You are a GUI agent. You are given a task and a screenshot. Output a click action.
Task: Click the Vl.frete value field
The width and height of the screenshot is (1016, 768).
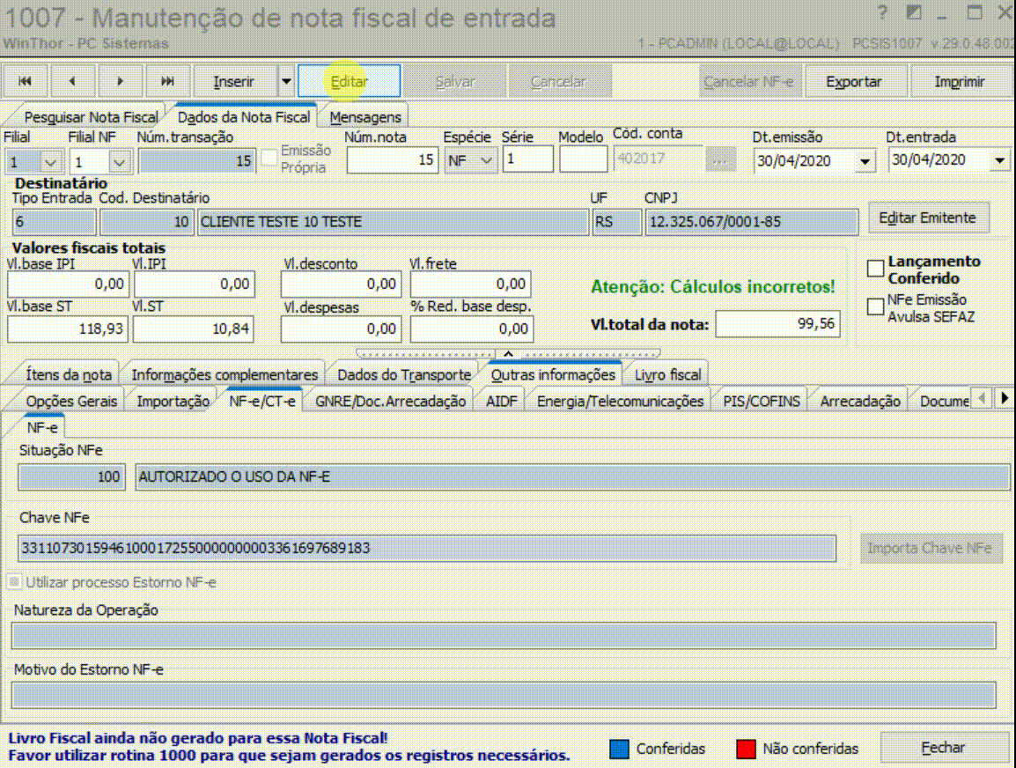point(470,284)
